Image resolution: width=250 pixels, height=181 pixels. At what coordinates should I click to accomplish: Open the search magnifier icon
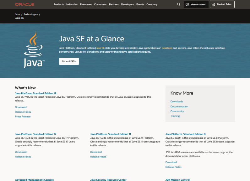click(179, 4)
